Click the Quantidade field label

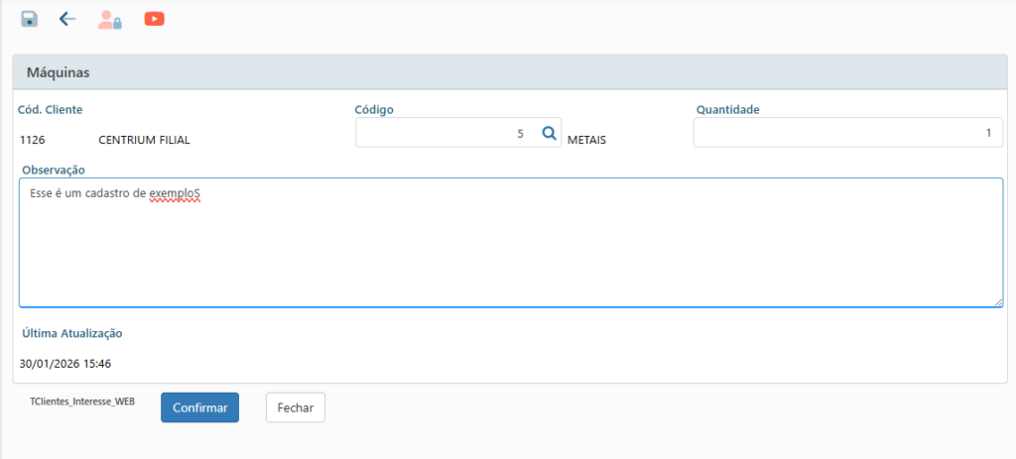point(727,109)
